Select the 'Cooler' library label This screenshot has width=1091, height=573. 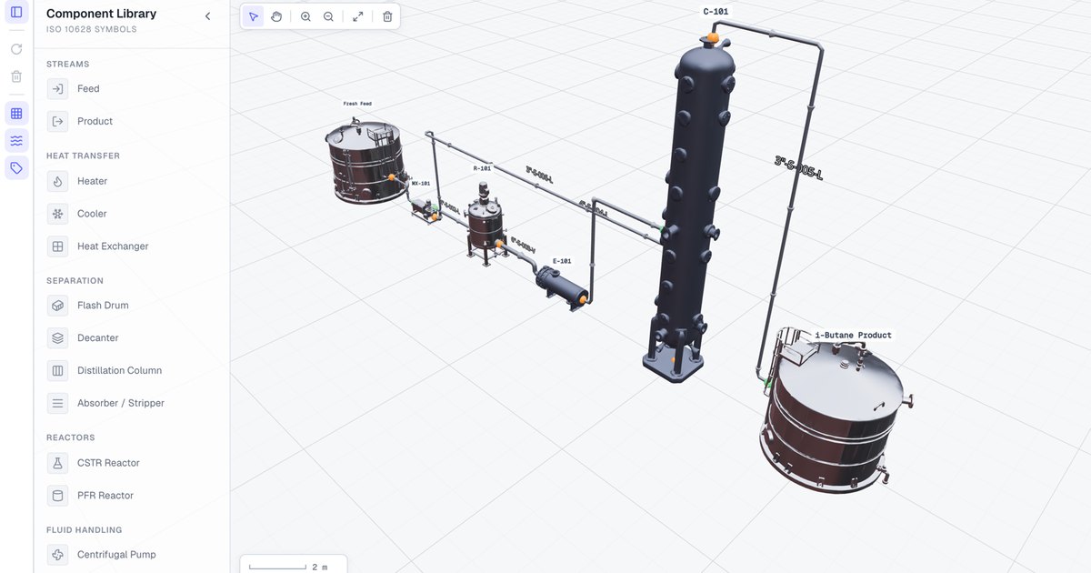[x=92, y=214]
